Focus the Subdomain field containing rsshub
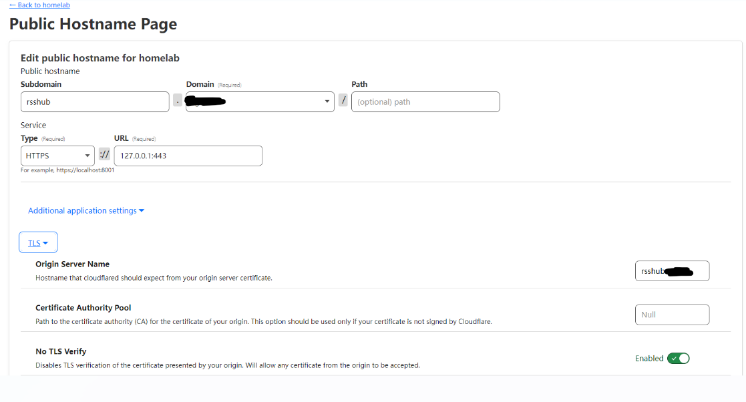 tap(95, 102)
